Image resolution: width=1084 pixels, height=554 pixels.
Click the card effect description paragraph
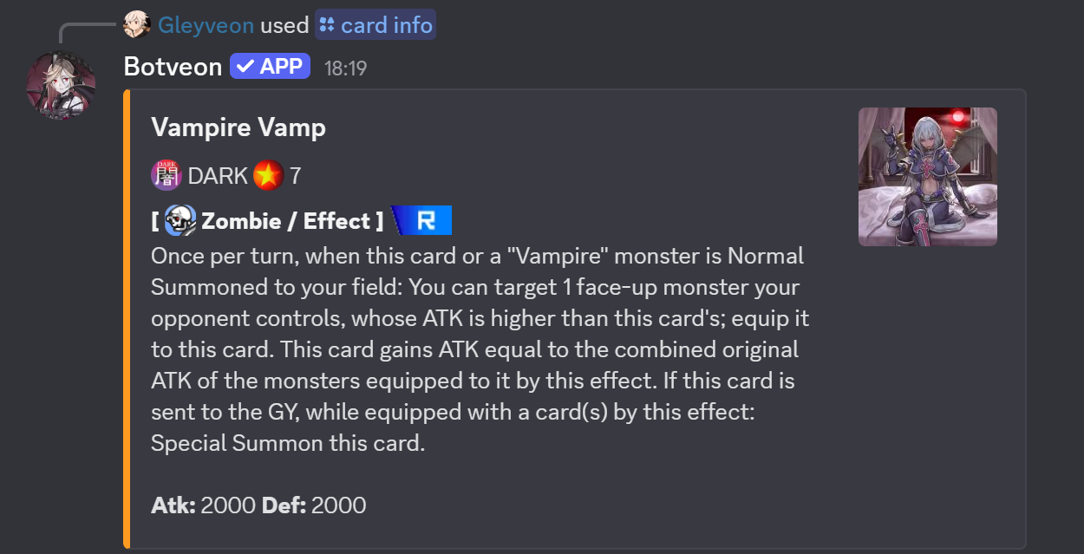(x=480, y=349)
